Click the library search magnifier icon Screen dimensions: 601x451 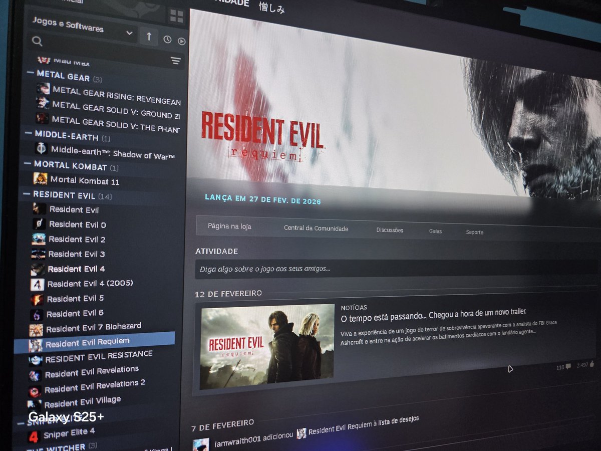[37, 41]
